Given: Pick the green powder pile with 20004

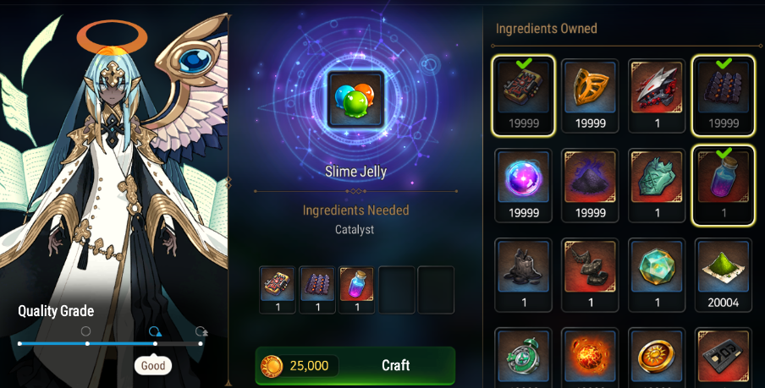Looking at the screenshot, I should tap(724, 276).
